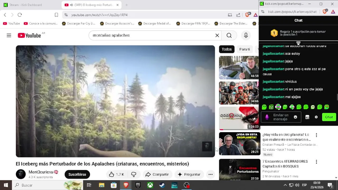338x190 pixels.
Task: Open Brave Shields in YouTube window
Action: click(247, 15)
